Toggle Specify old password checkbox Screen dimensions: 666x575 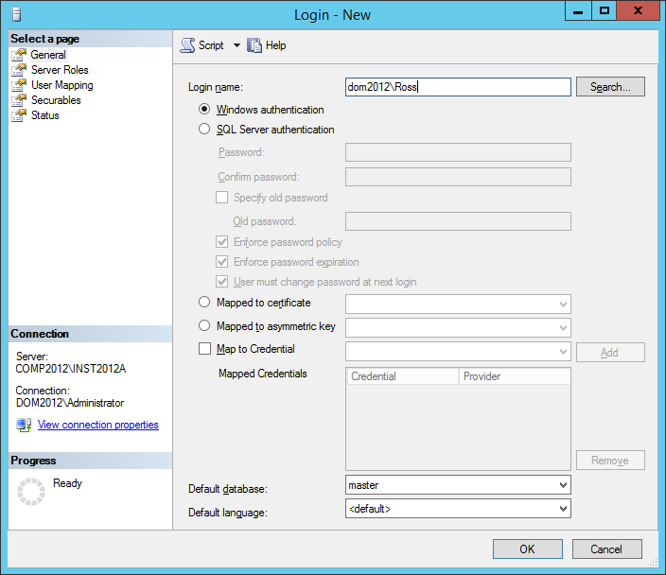pyautogui.click(x=221, y=197)
